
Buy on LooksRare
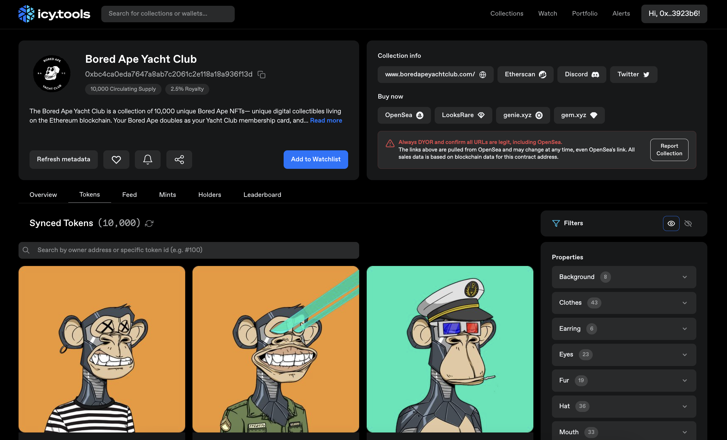point(463,115)
